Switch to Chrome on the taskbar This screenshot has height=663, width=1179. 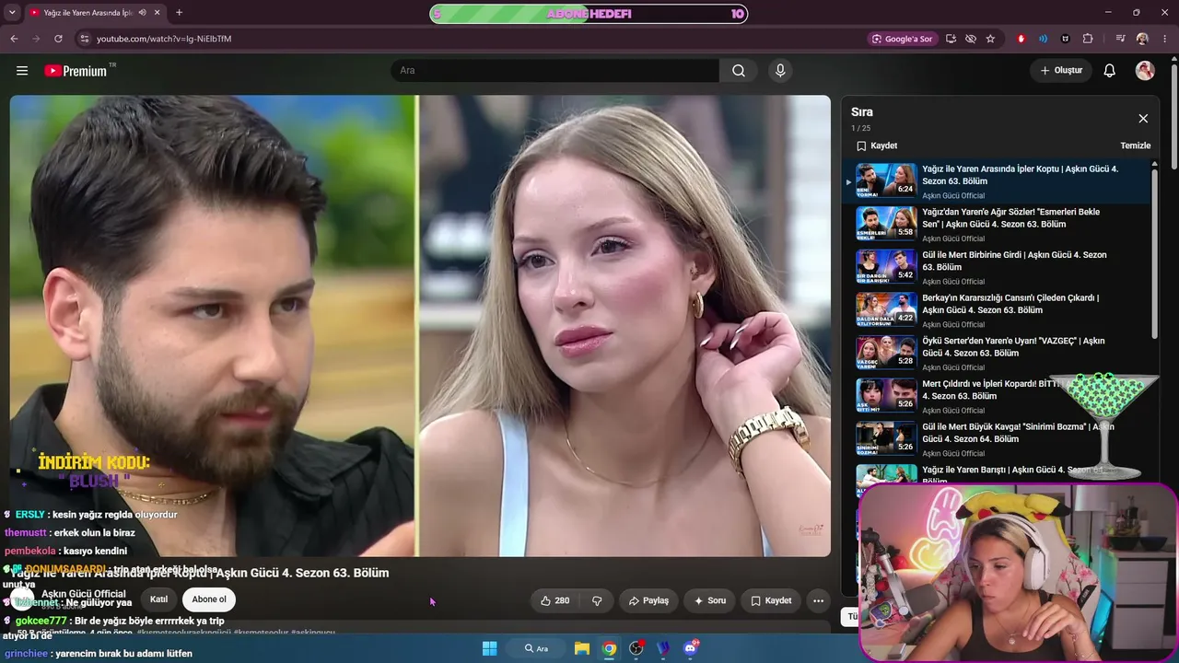[609, 648]
